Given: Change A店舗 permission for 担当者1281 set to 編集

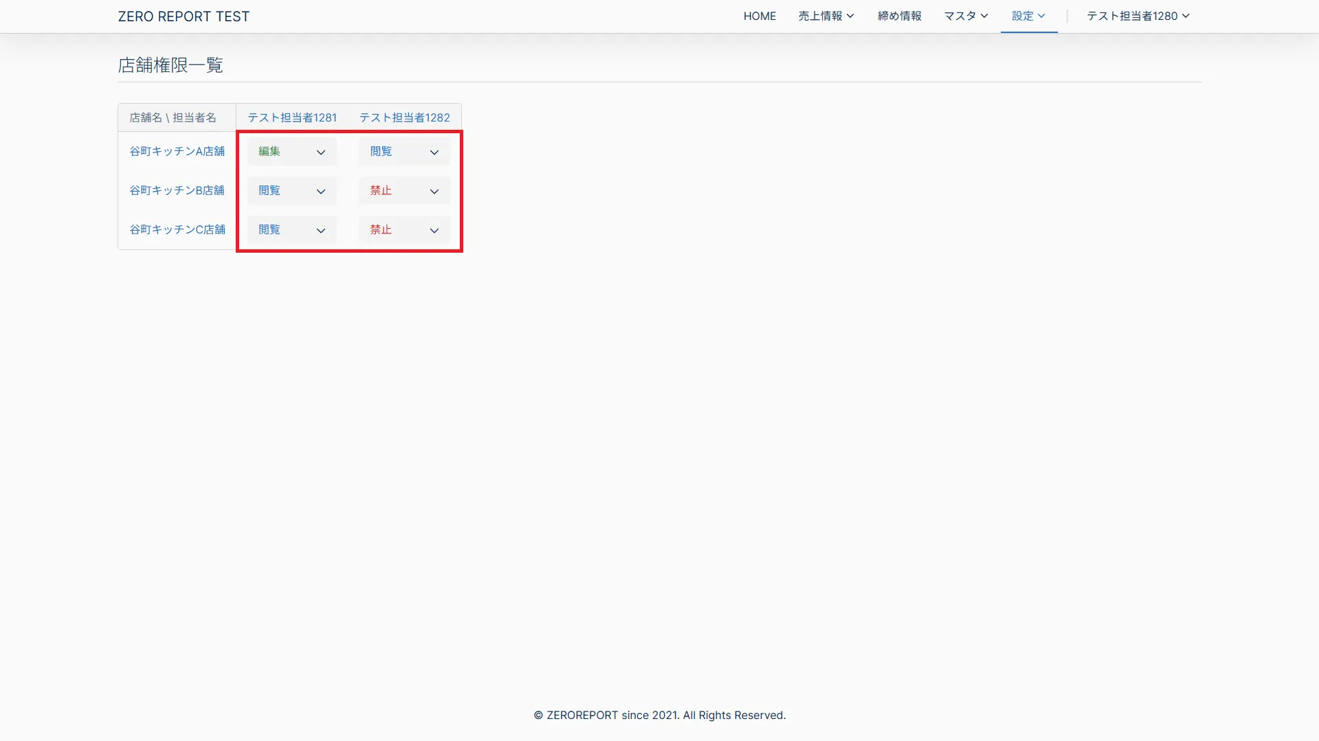Looking at the screenshot, I should [292, 152].
